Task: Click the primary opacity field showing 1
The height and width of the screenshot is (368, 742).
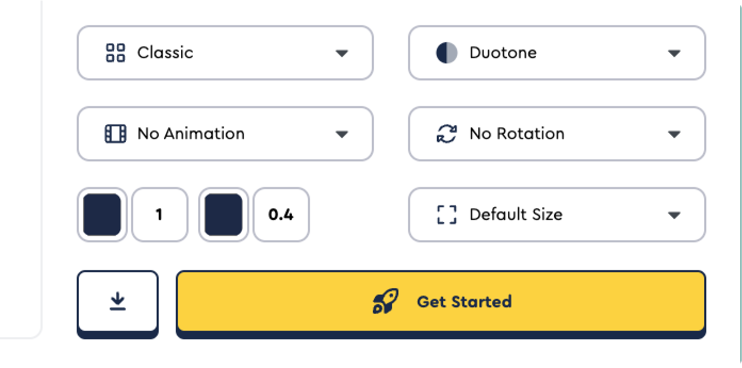Action: pyautogui.click(x=159, y=215)
